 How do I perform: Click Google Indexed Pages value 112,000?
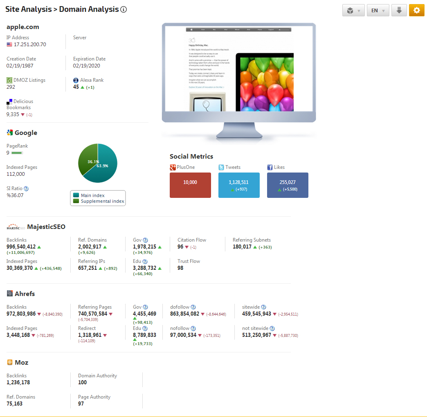point(16,174)
